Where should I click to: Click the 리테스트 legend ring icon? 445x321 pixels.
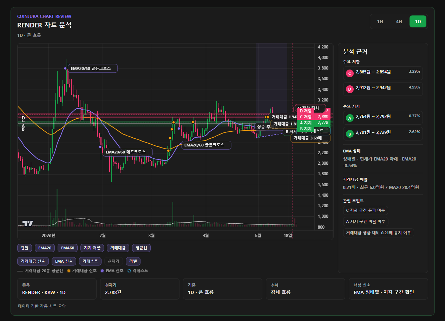click(129, 271)
